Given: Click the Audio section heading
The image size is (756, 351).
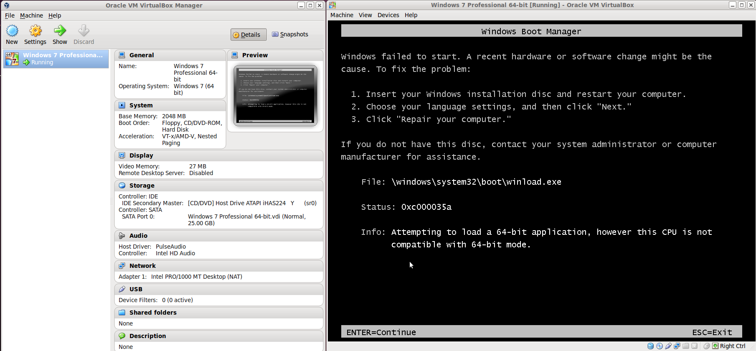Looking at the screenshot, I should [138, 236].
